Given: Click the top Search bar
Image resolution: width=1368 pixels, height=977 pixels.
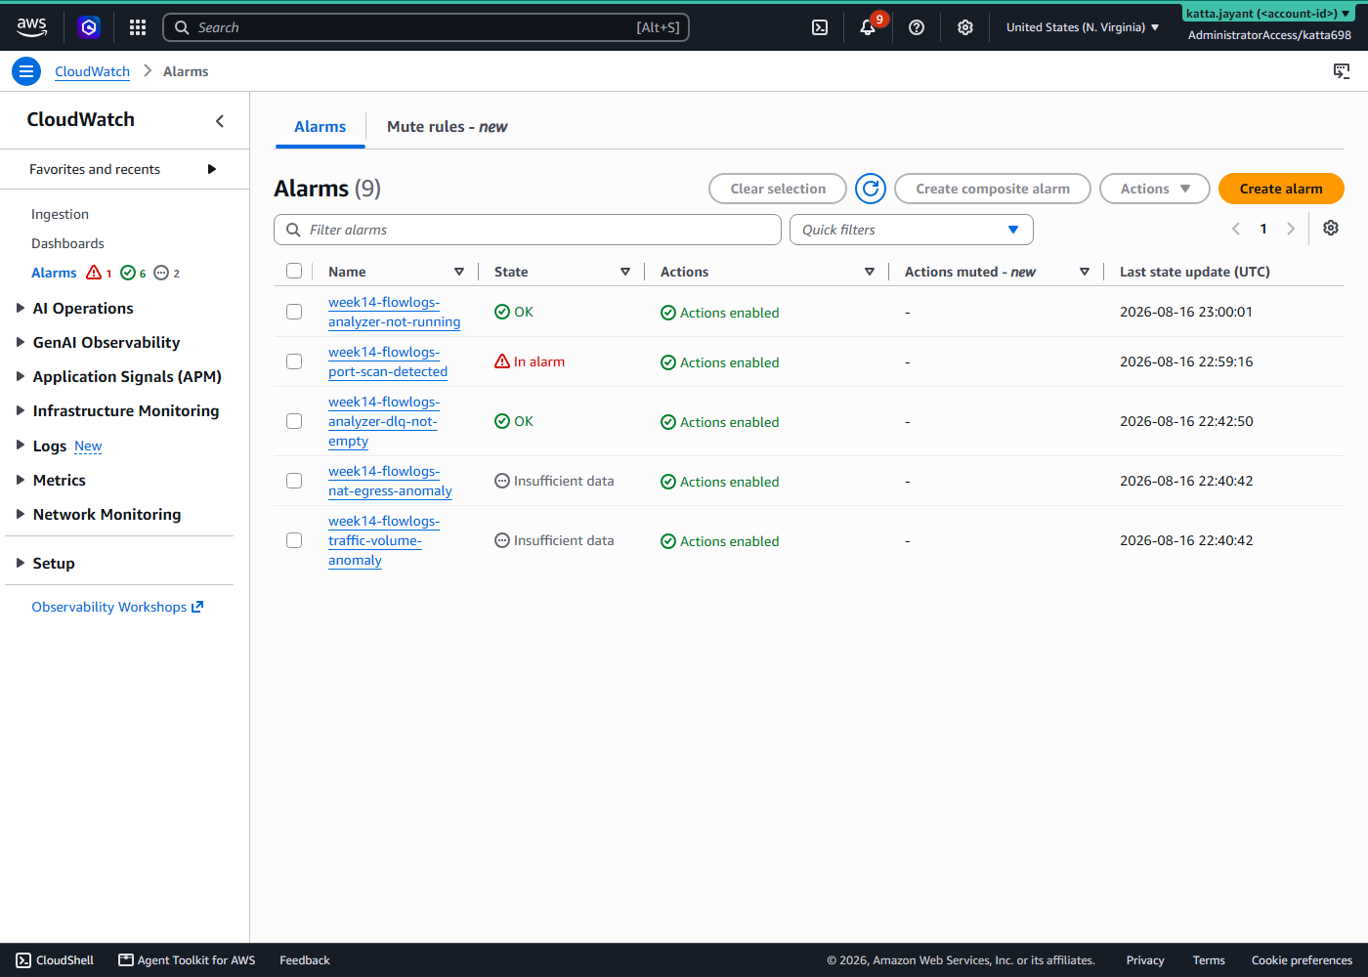Looking at the screenshot, I should 426,27.
